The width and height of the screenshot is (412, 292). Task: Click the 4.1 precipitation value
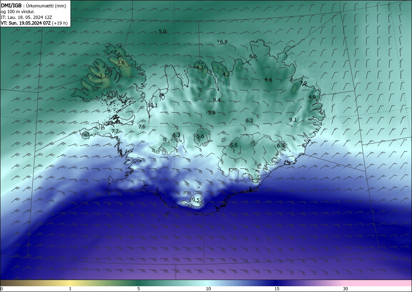200,67
